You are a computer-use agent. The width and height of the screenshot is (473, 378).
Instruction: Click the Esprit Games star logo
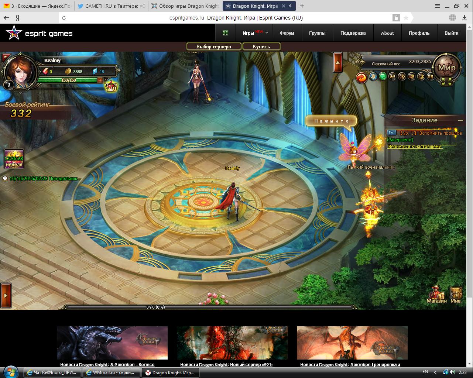14,33
